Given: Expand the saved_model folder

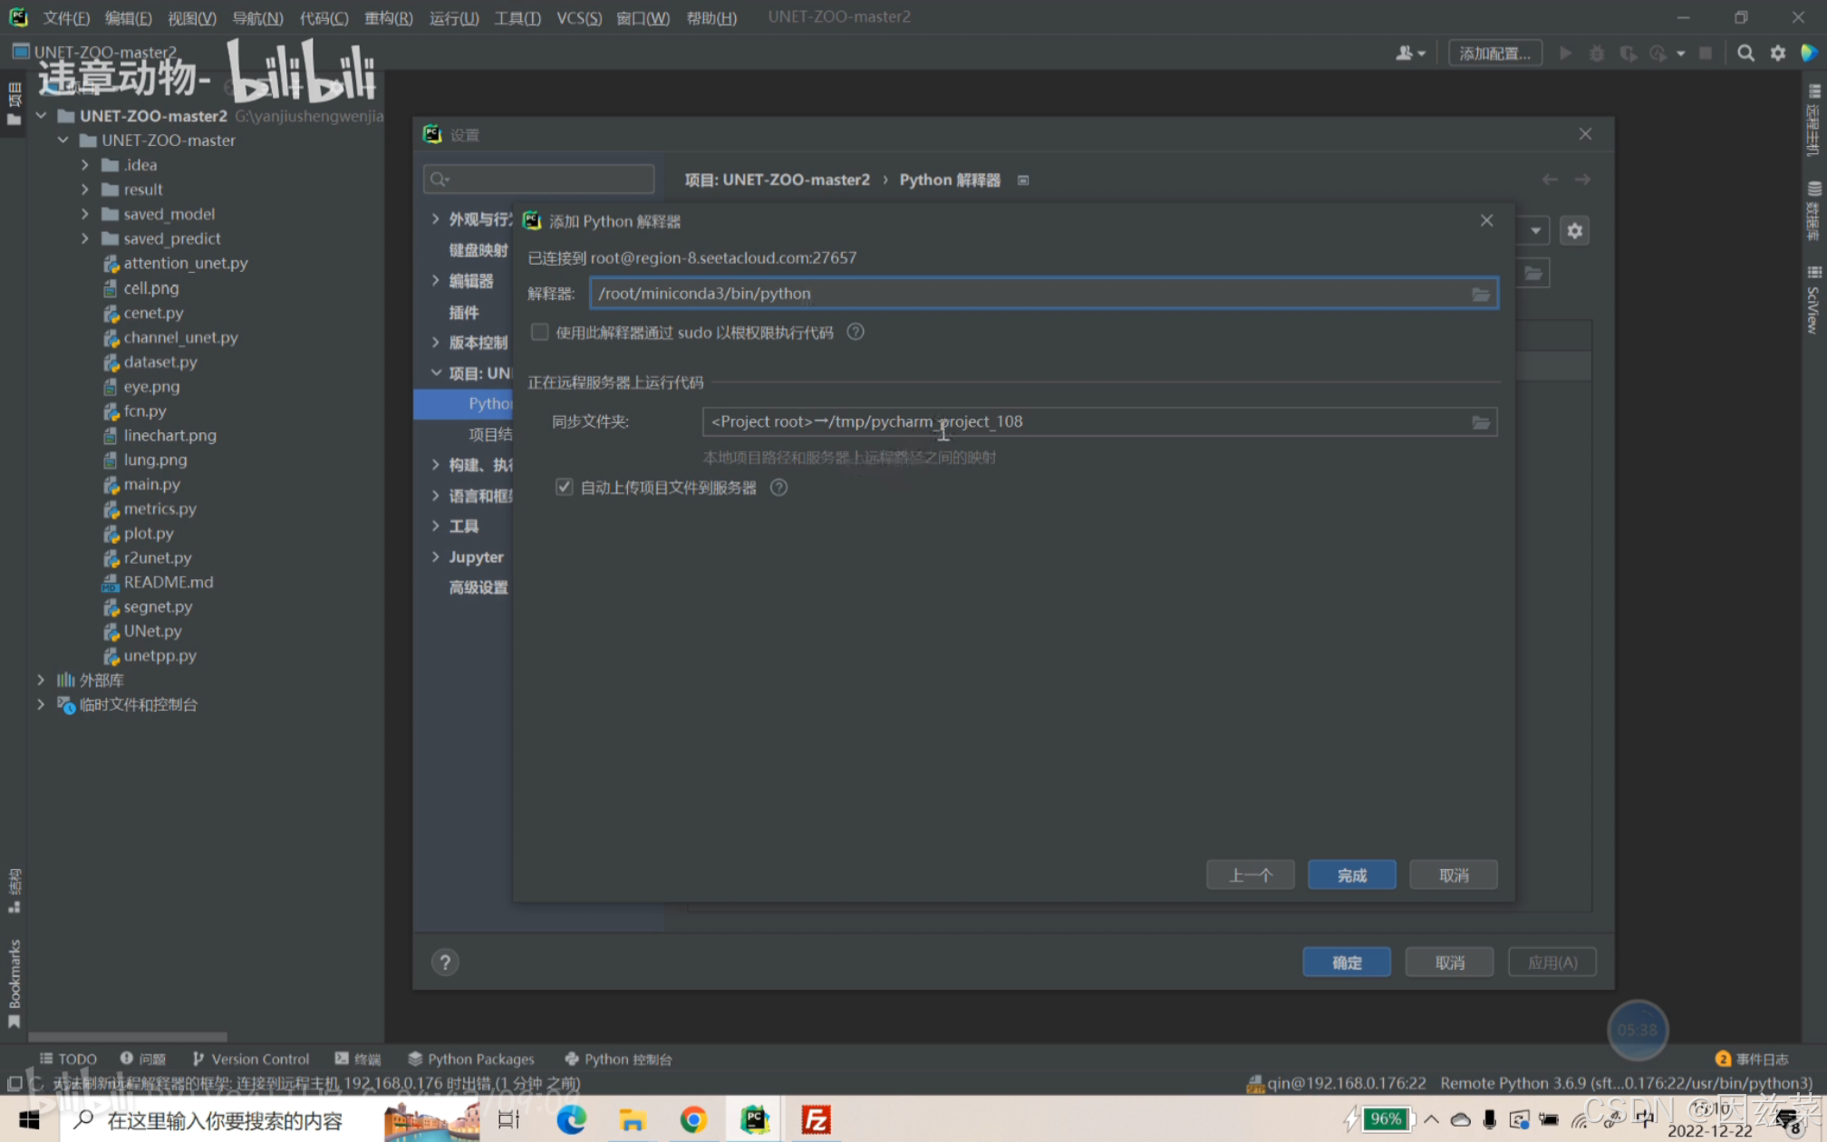Looking at the screenshot, I should click(x=85, y=214).
